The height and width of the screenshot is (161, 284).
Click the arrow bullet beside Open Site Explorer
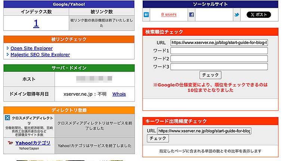7,48
